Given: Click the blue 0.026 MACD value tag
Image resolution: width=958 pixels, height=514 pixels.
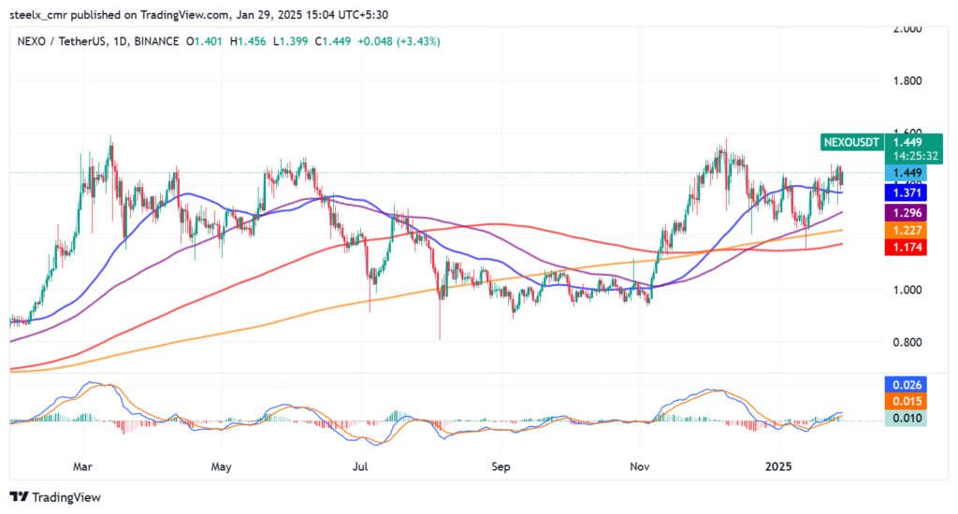Looking at the screenshot, I should click(905, 385).
